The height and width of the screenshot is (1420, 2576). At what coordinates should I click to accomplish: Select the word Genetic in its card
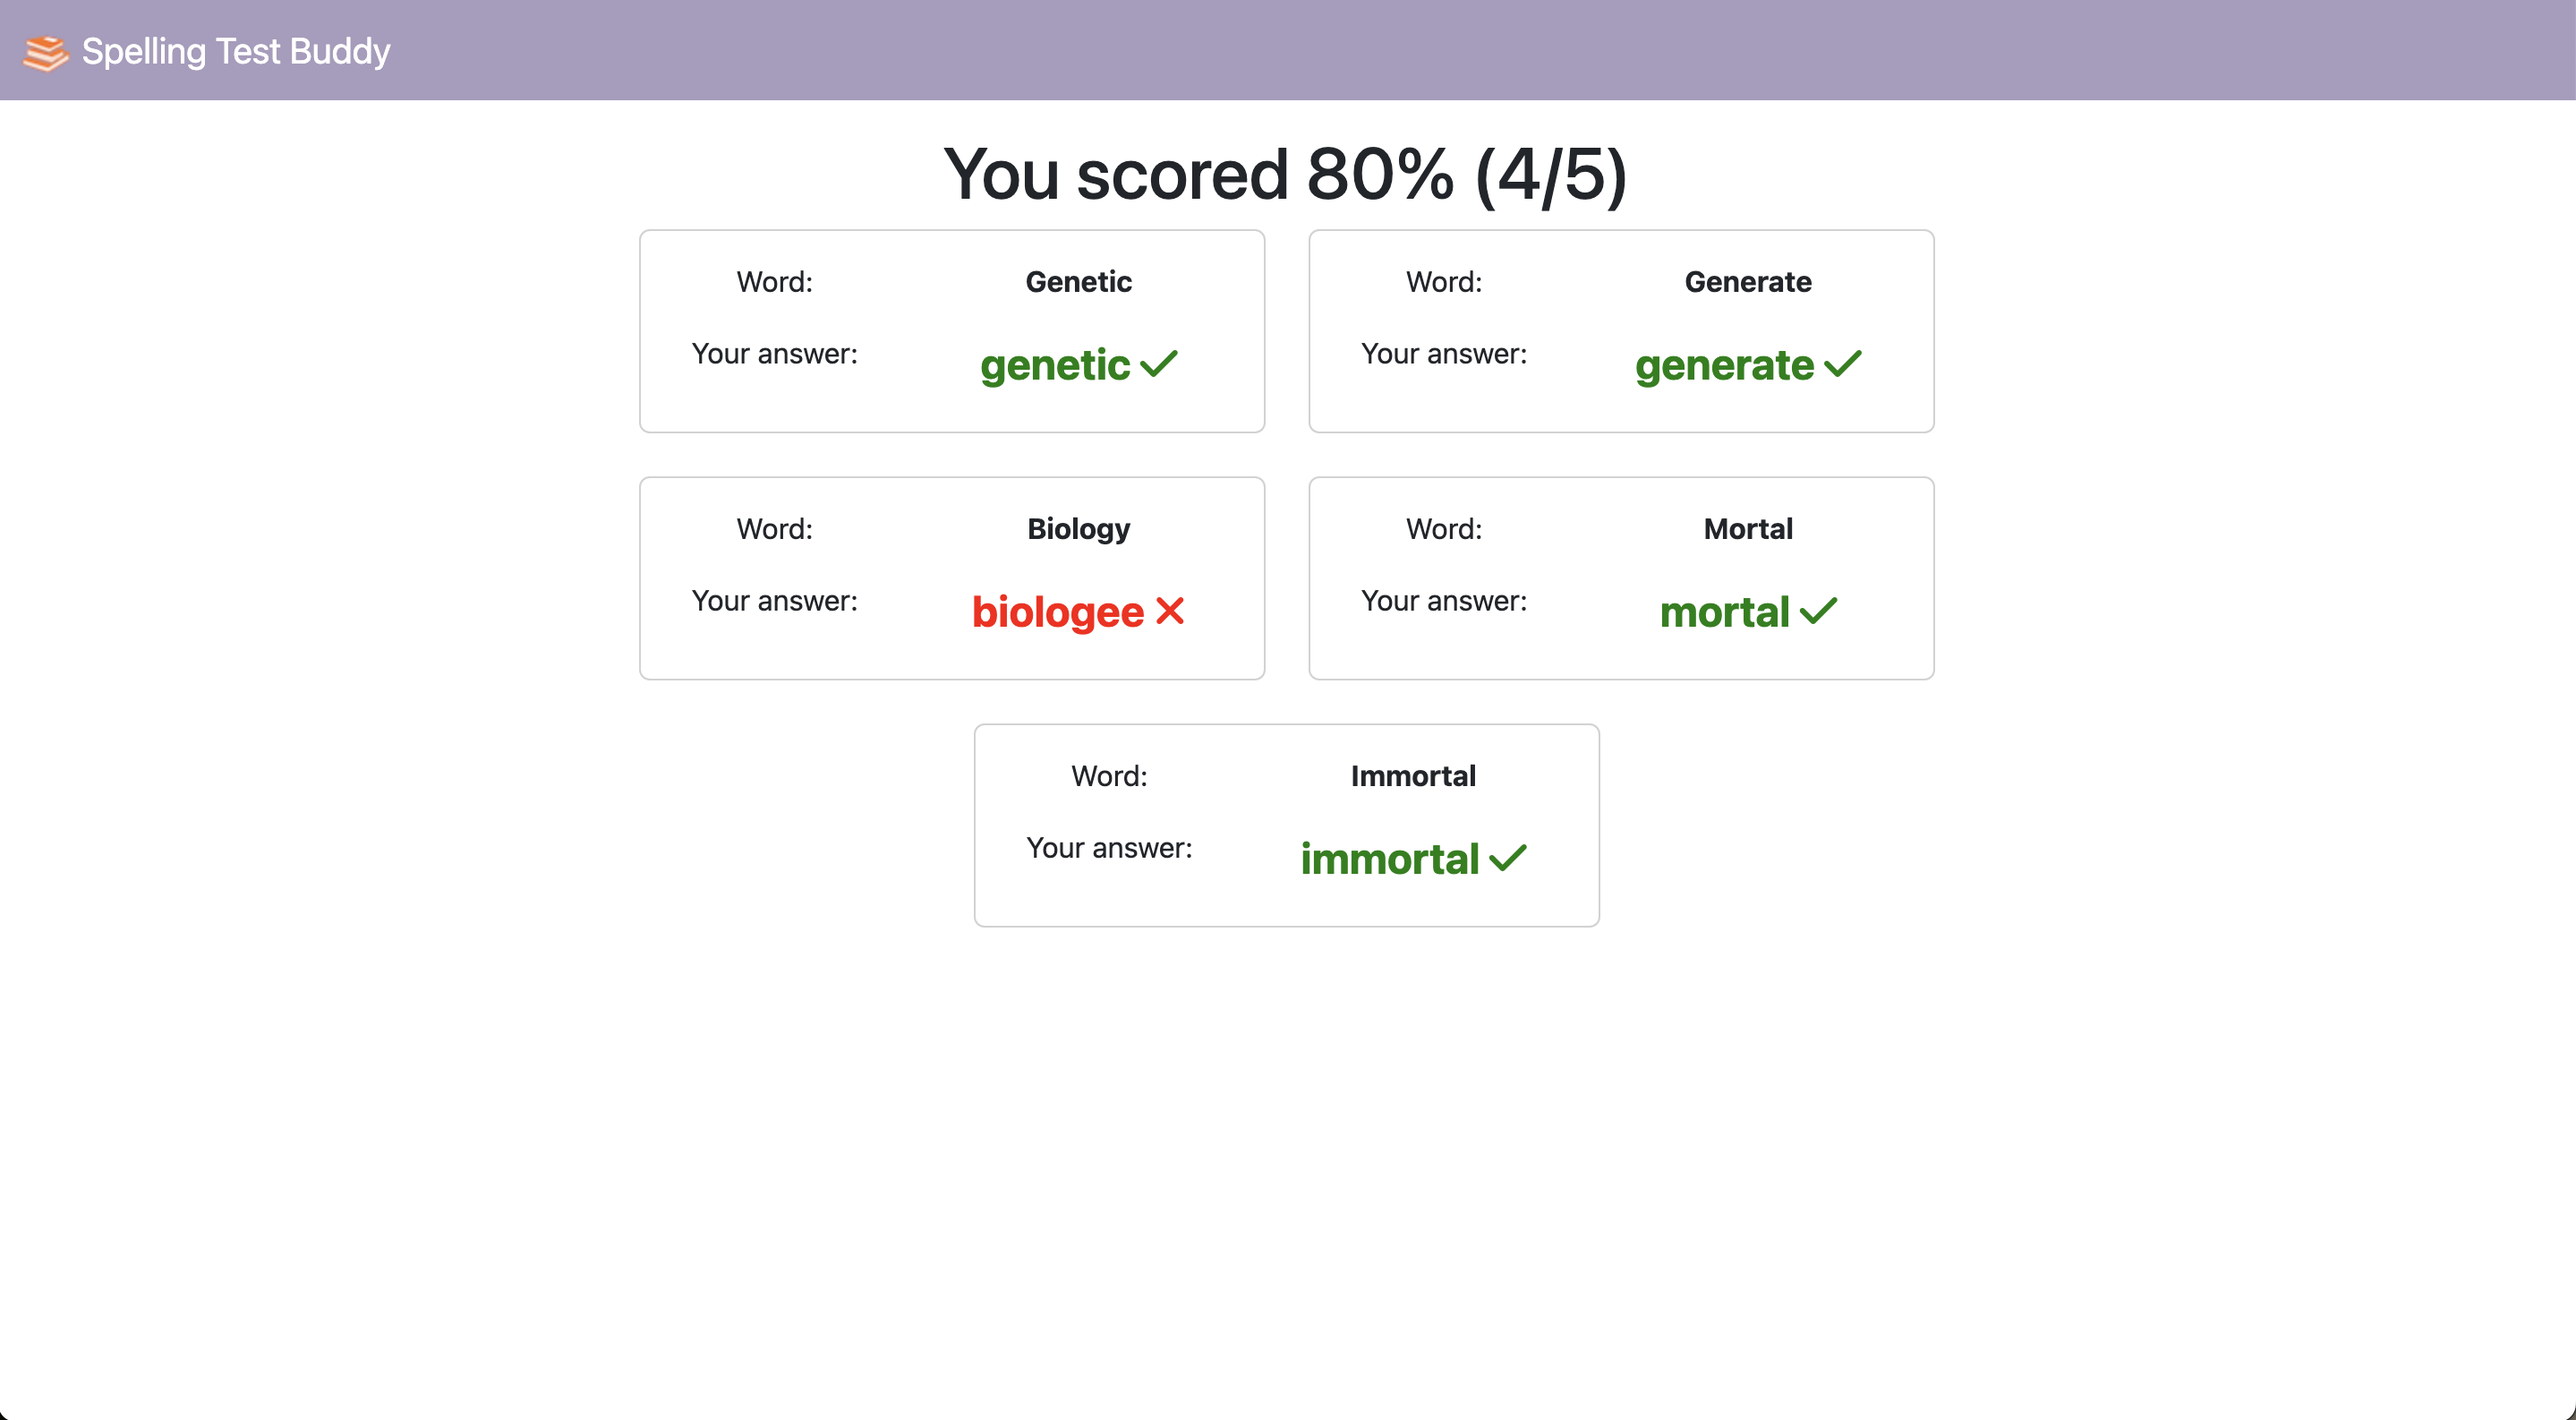click(x=1077, y=282)
